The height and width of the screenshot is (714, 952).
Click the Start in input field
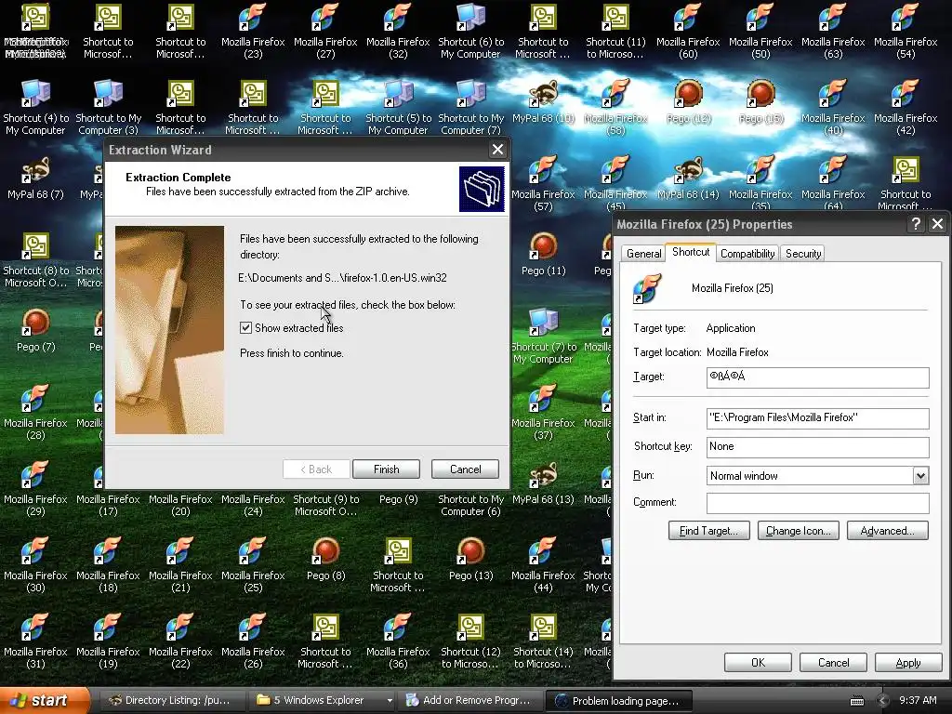tap(817, 417)
